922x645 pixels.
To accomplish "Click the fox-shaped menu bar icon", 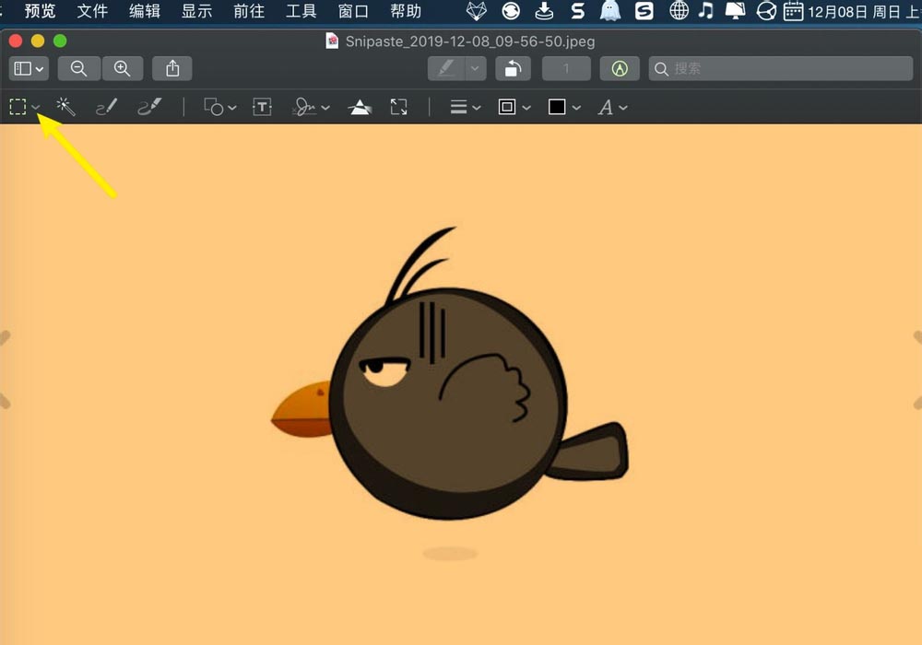I will (x=477, y=10).
